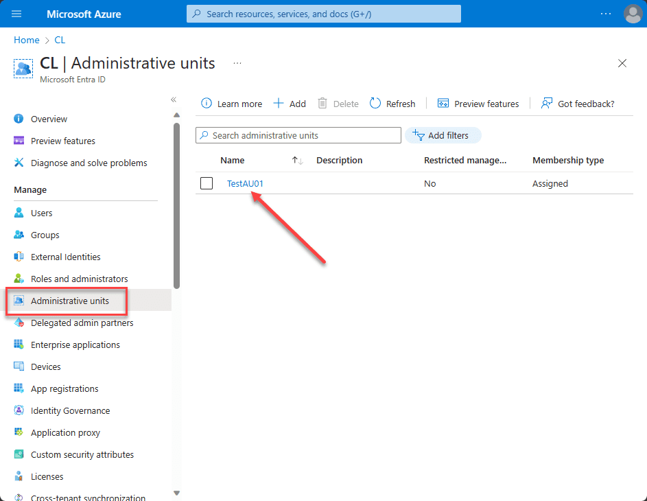Screen dimensions: 647x501
Task: Click the Diagnose wrench icon
Action: (19, 163)
